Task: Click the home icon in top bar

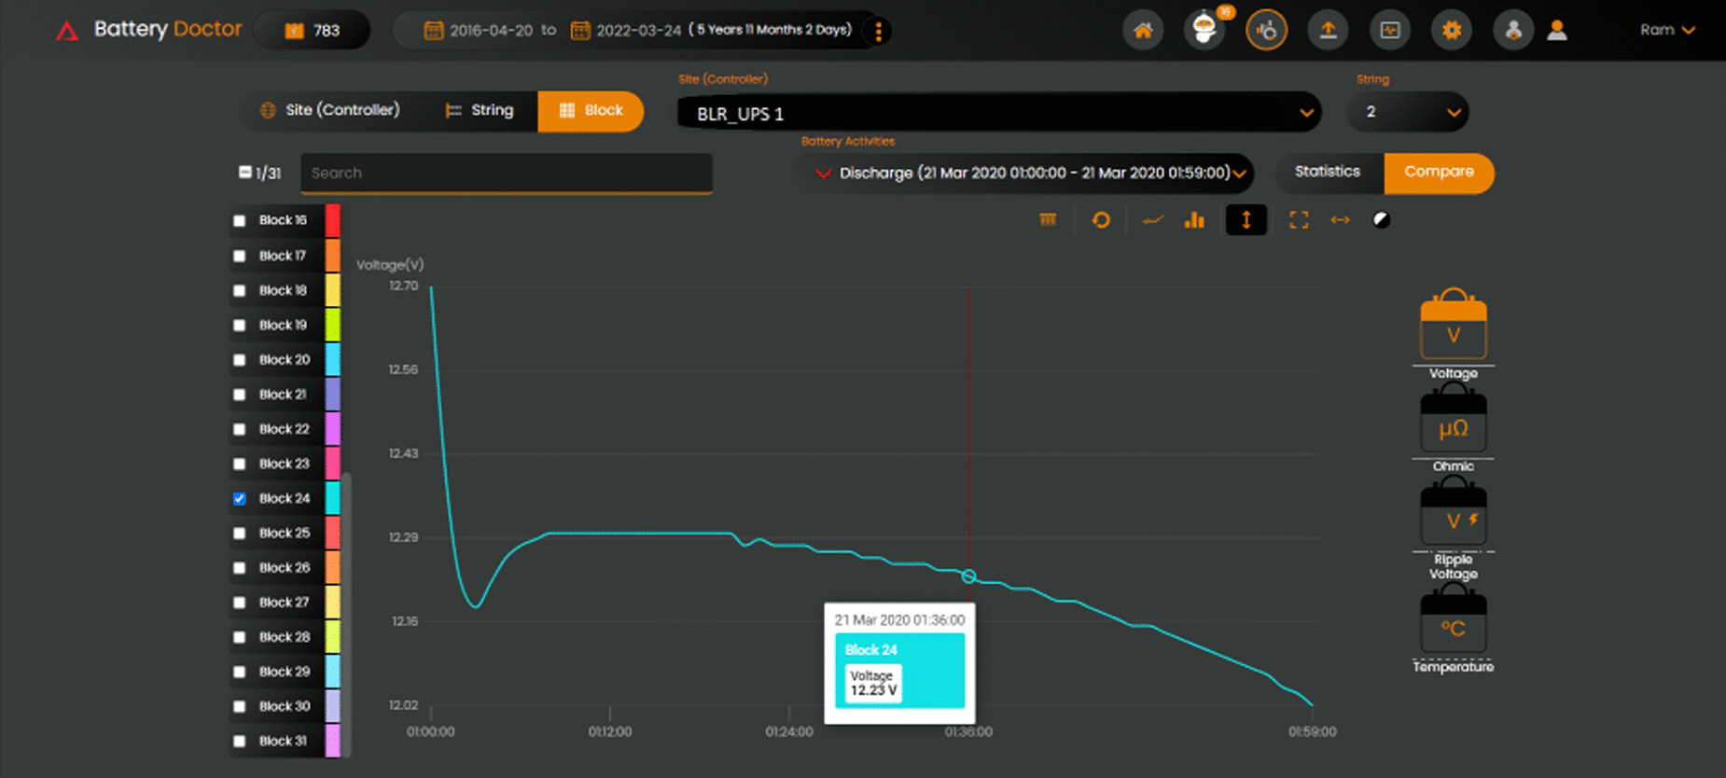Action: click(x=1143, y=31)
